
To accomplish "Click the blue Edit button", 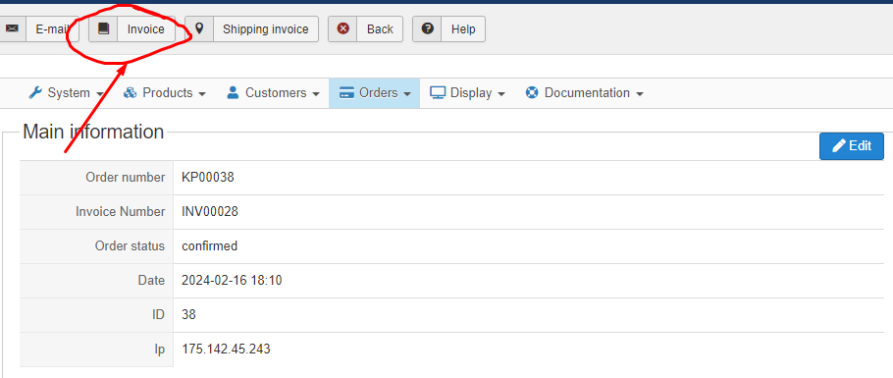I will point(852,146).
